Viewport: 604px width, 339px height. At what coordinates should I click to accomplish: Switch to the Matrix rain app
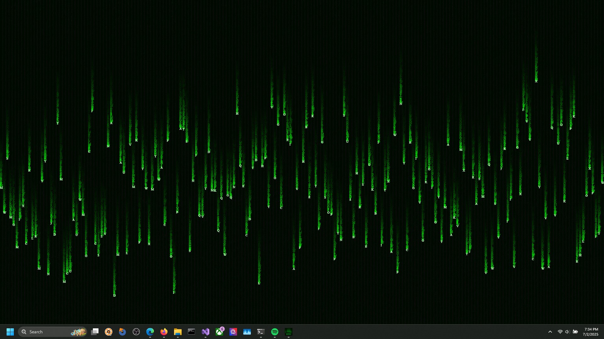(x=289, y=332)
